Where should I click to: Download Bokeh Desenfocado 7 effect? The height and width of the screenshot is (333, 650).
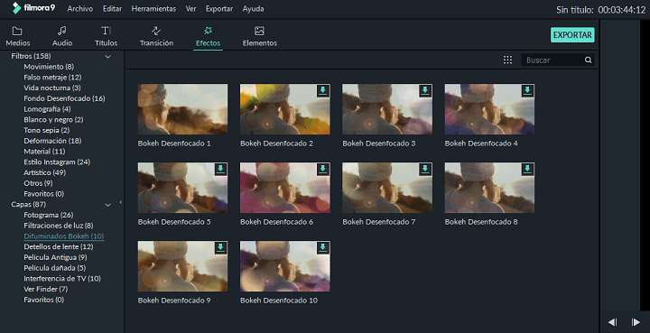tap(425, 170)
